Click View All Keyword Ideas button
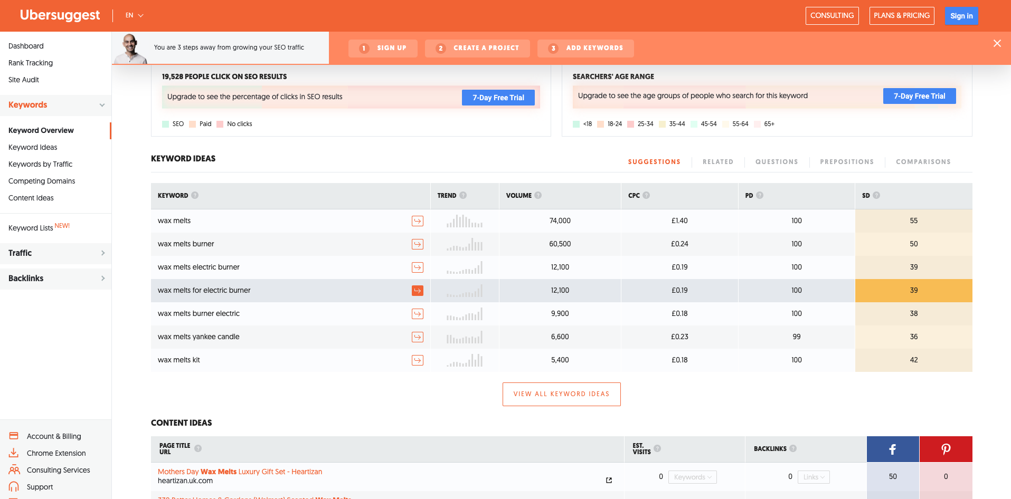1011x499 pixels. coord(562,394)
